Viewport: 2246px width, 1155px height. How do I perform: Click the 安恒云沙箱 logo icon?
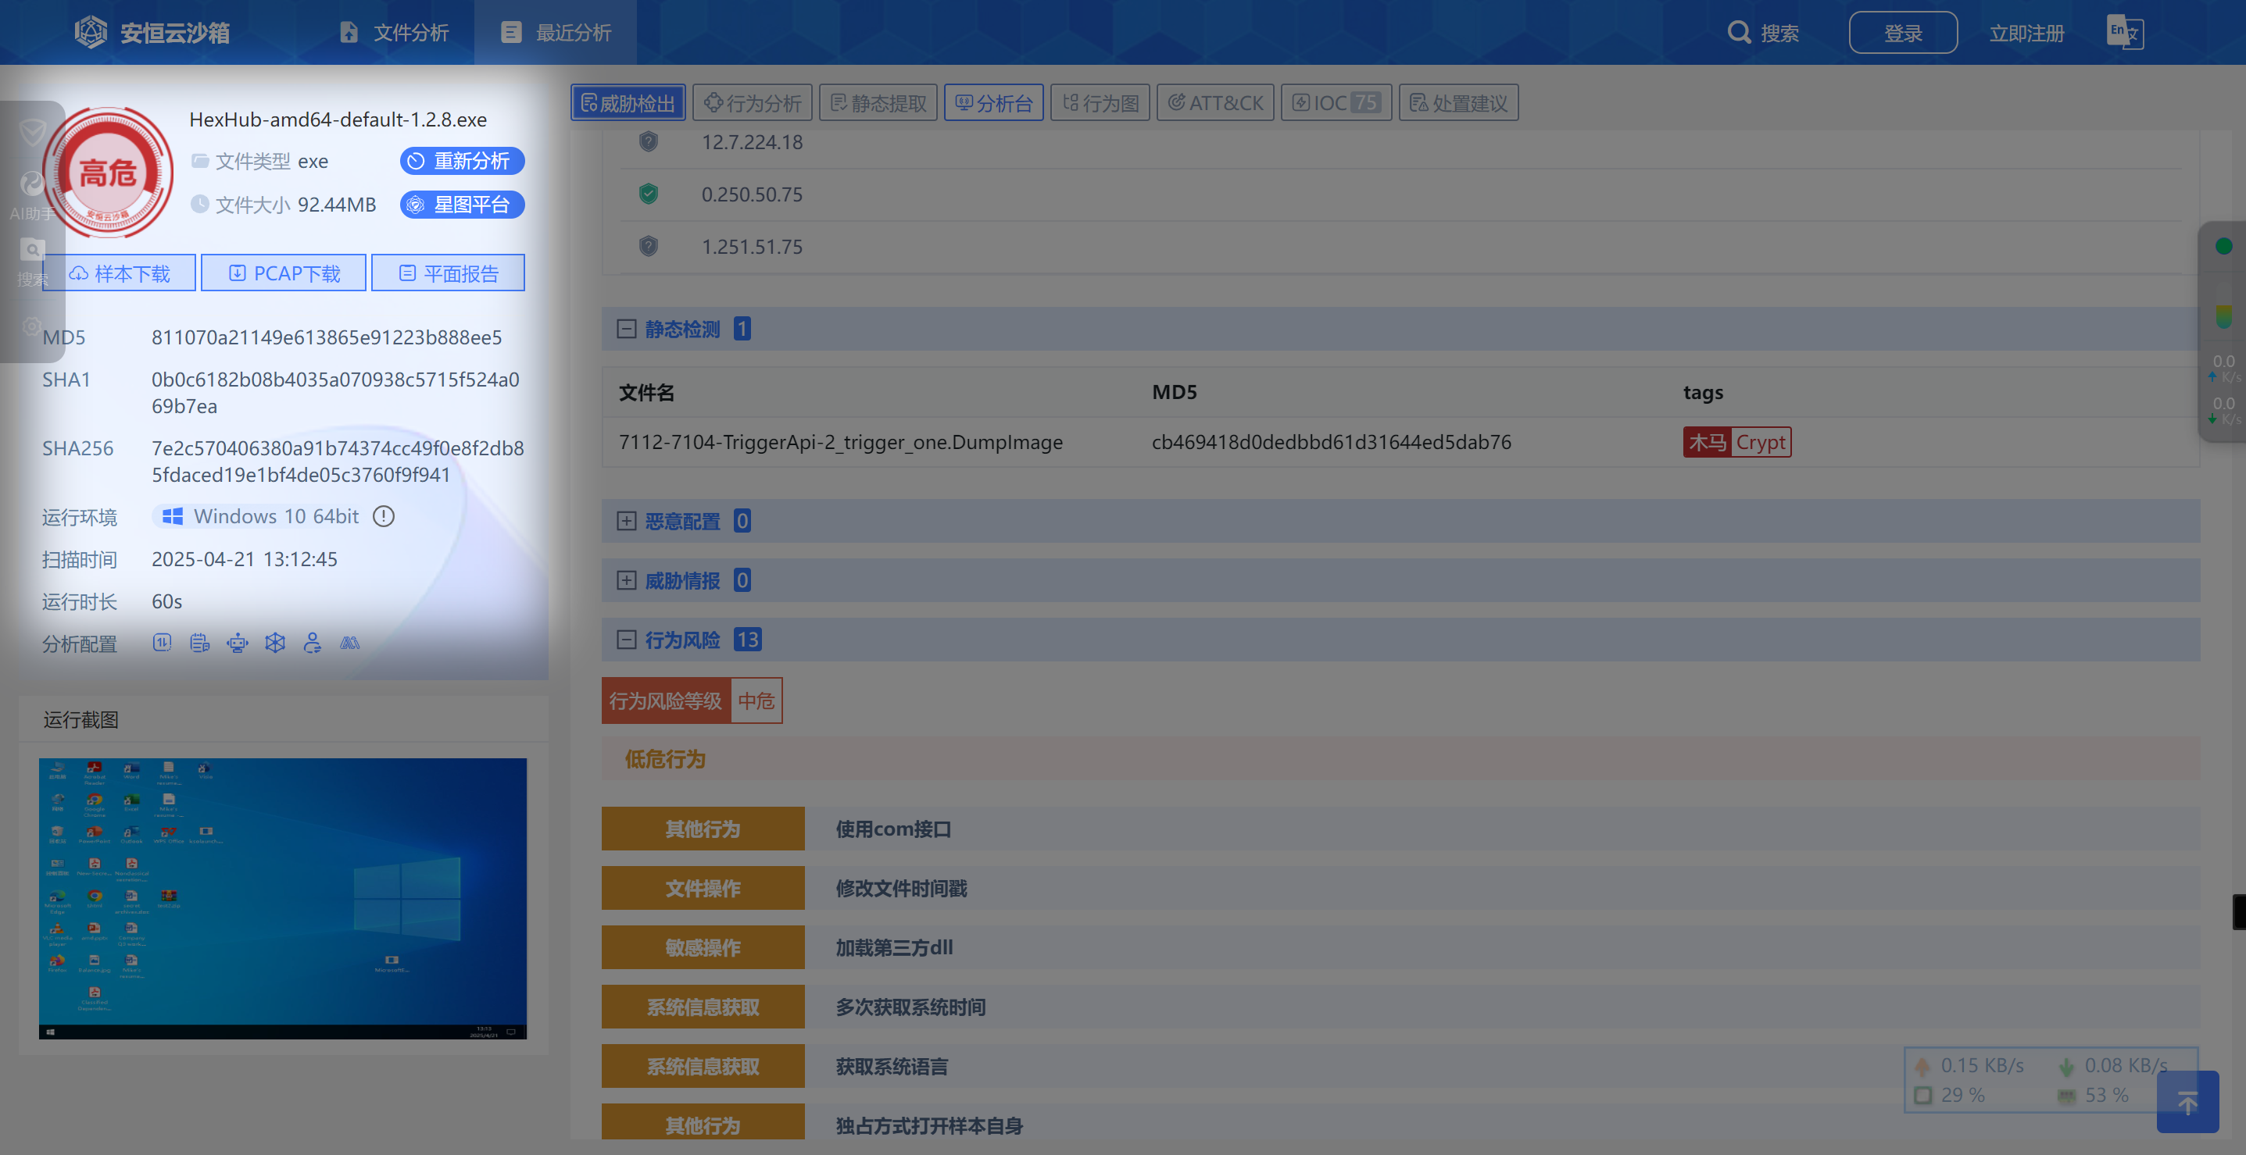coord(91,32)
